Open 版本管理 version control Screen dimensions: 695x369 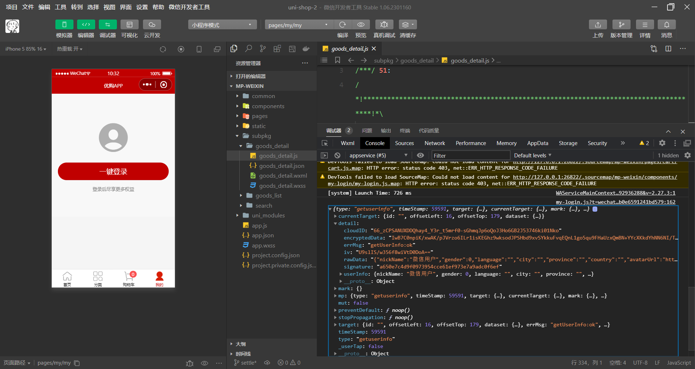click(621, 25)
